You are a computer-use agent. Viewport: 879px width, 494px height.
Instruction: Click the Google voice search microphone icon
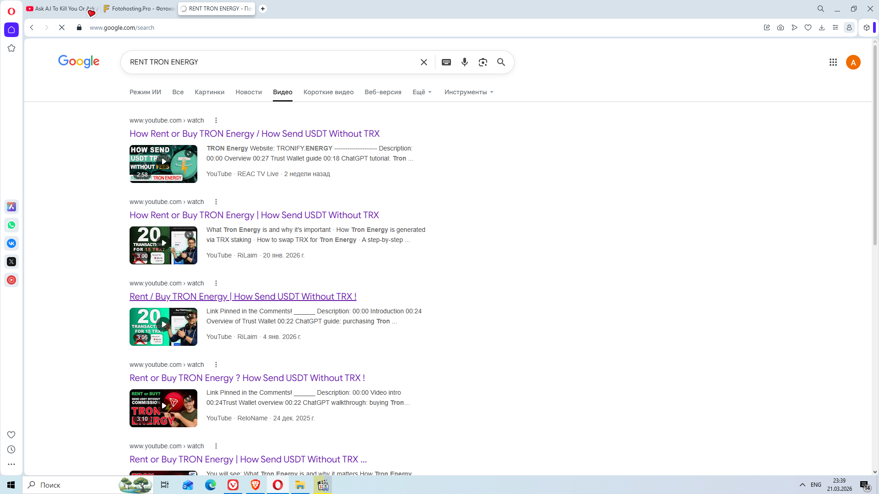[x=464, y=62]
